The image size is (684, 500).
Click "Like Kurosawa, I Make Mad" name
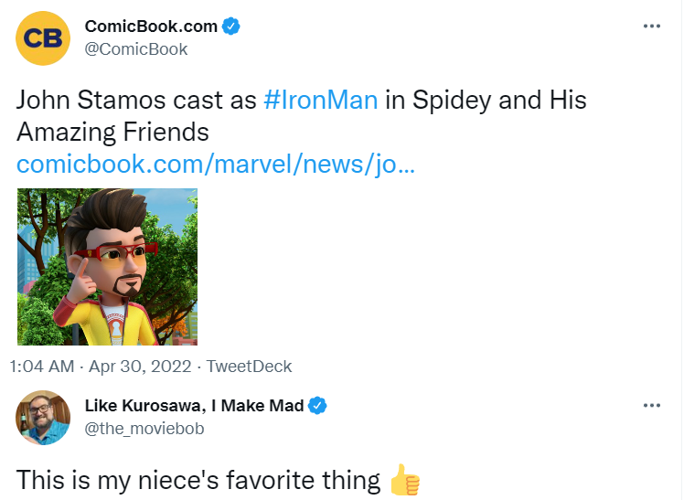click(194, 406)
